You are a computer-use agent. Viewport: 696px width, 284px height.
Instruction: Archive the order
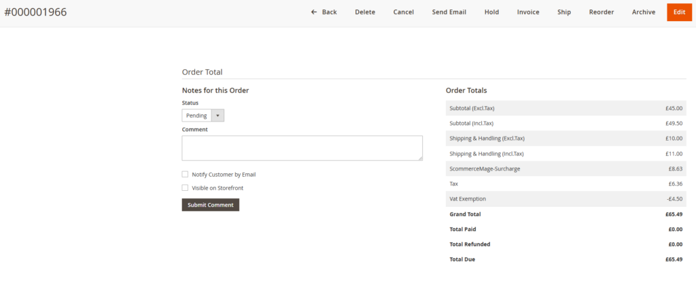tap(644, 12)
